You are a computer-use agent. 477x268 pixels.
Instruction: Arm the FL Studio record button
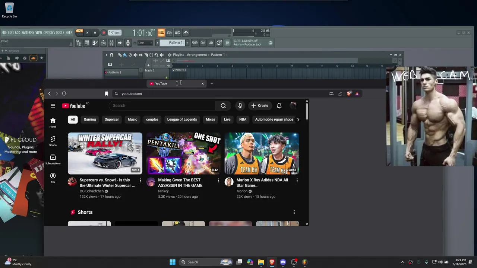pyautogui.click(x=104, y=33)
